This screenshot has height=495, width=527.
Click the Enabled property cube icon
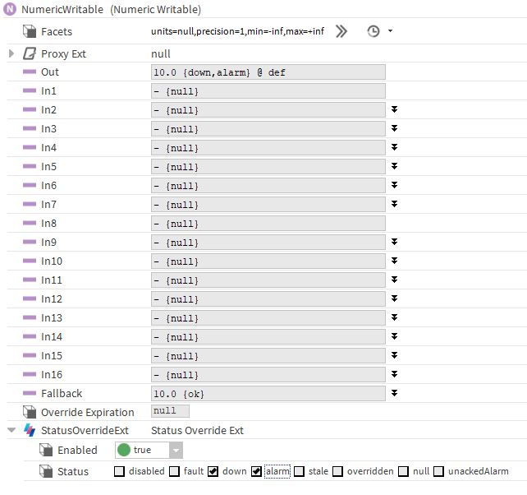[46, 451]
